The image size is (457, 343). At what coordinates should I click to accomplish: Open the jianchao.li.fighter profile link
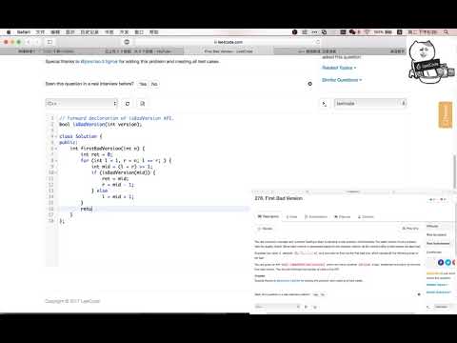(x=99, y=61)
